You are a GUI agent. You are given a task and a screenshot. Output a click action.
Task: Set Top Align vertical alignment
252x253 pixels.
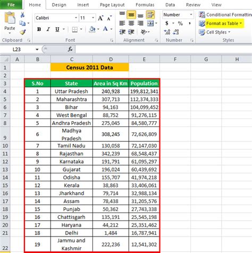click(x=122, y=14)
